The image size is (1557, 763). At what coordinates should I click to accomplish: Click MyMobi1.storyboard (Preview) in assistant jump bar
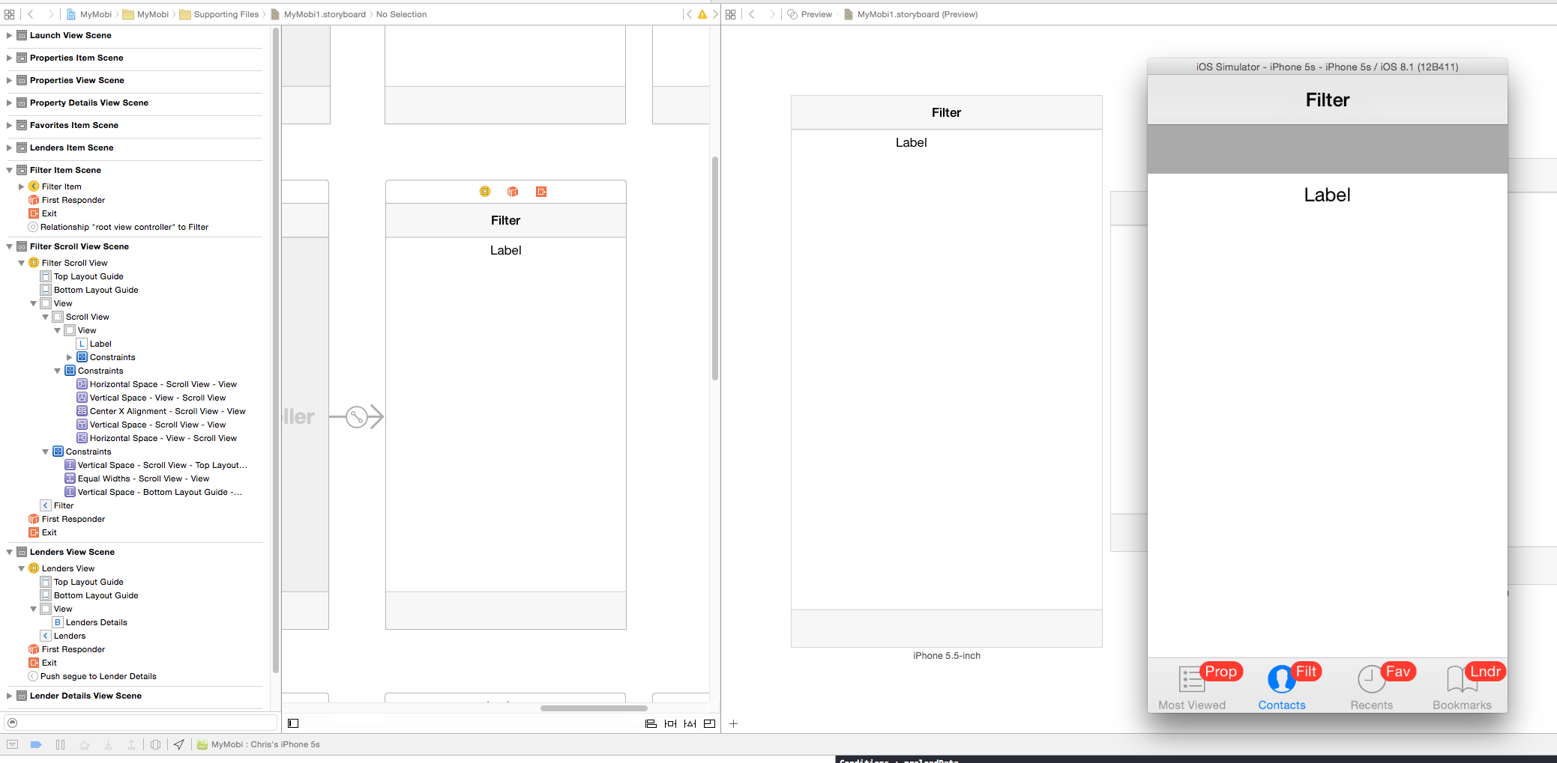tap(911, 14)
